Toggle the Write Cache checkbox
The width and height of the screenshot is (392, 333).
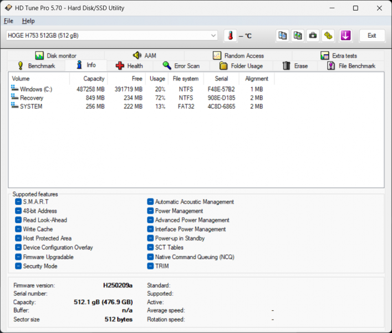click(x=18, y=229)
